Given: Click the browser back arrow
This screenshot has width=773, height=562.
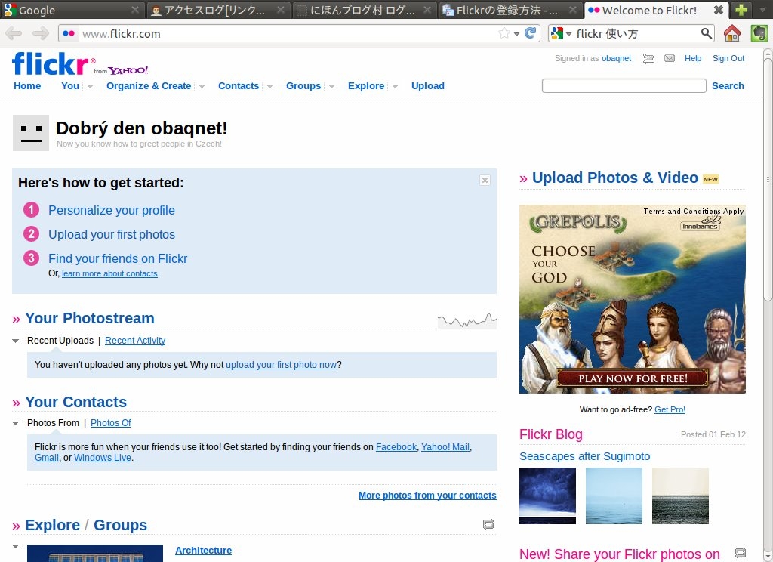Looking at the screenshot, I should (x=14, y=33).
